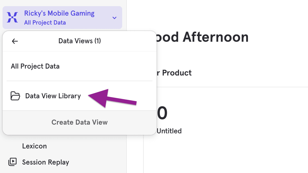Screen dimensions: 308x173
Task: Click the metric value showing 0
Action: pos(162,113)
